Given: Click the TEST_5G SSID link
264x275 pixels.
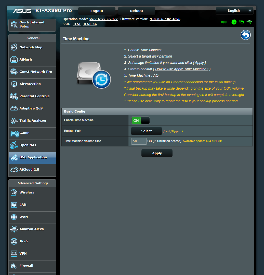Looking at the screenshot, I should [90, 24].
